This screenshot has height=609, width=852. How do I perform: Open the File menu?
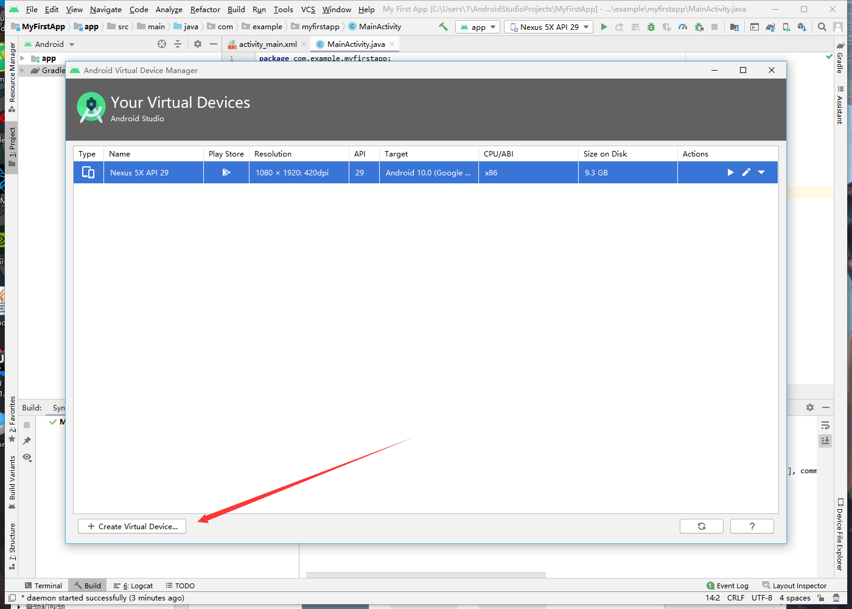pyautogui.click(x=32, y=9)
